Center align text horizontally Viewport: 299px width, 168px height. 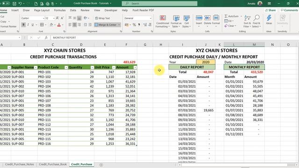tap(75, 25)
